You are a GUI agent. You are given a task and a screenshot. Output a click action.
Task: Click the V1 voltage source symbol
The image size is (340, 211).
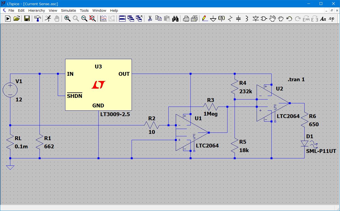[10, 90]
